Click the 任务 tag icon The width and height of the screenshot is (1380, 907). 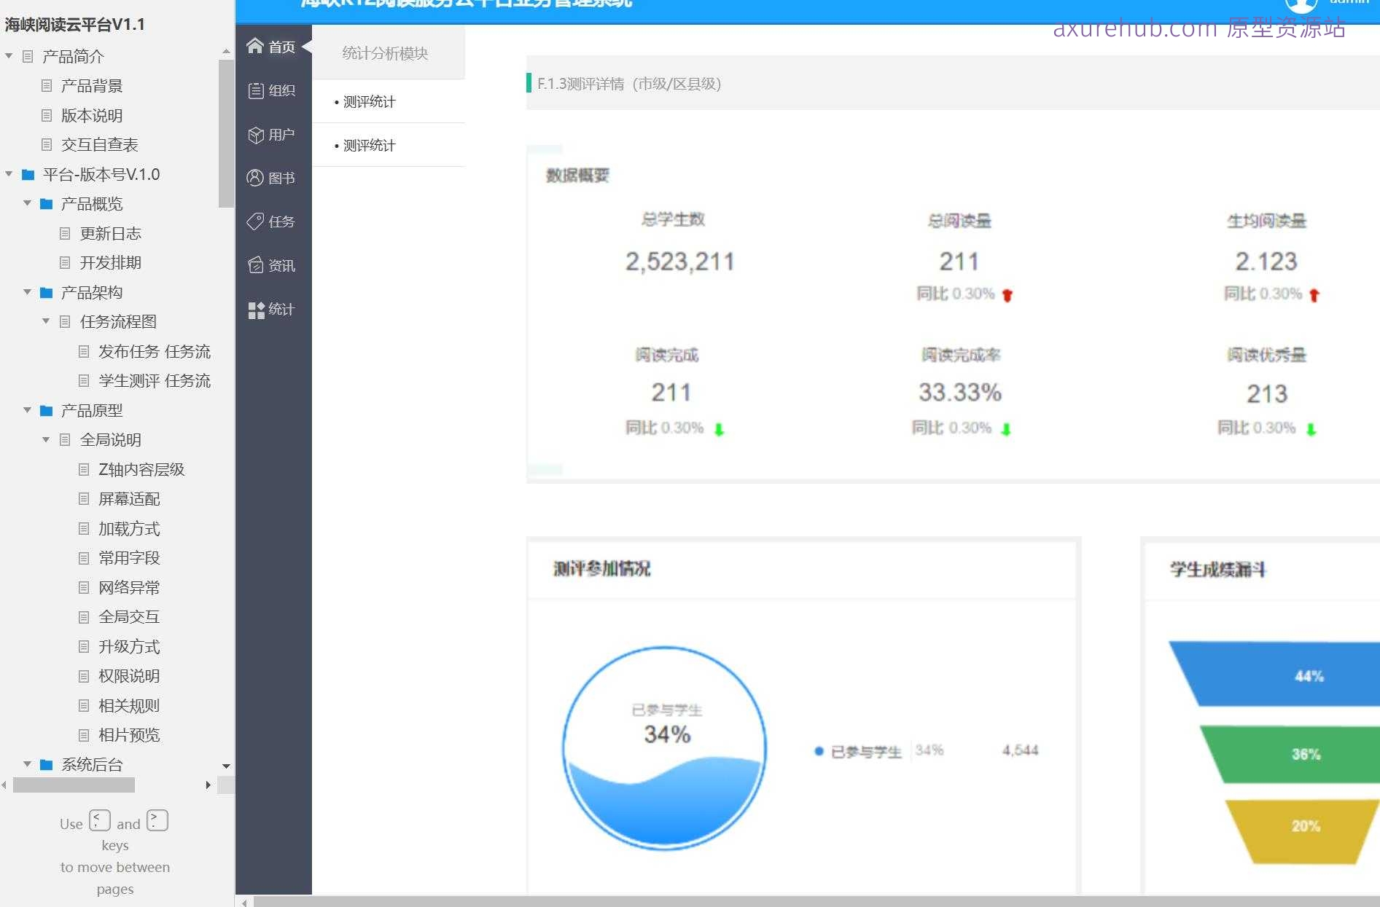pyautogui.click(x=255, y=221)
